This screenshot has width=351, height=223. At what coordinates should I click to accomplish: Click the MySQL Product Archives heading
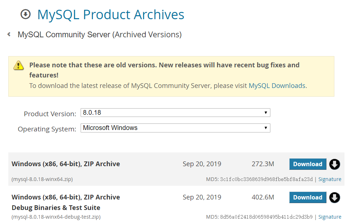111,14
